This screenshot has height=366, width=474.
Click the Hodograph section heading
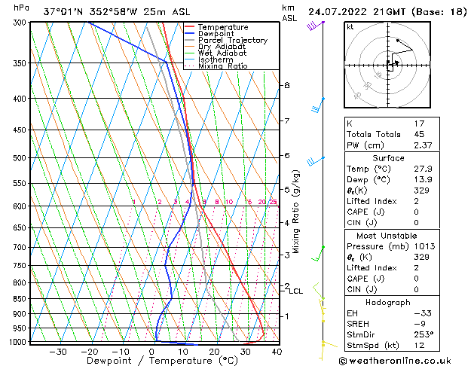point(388,303)
